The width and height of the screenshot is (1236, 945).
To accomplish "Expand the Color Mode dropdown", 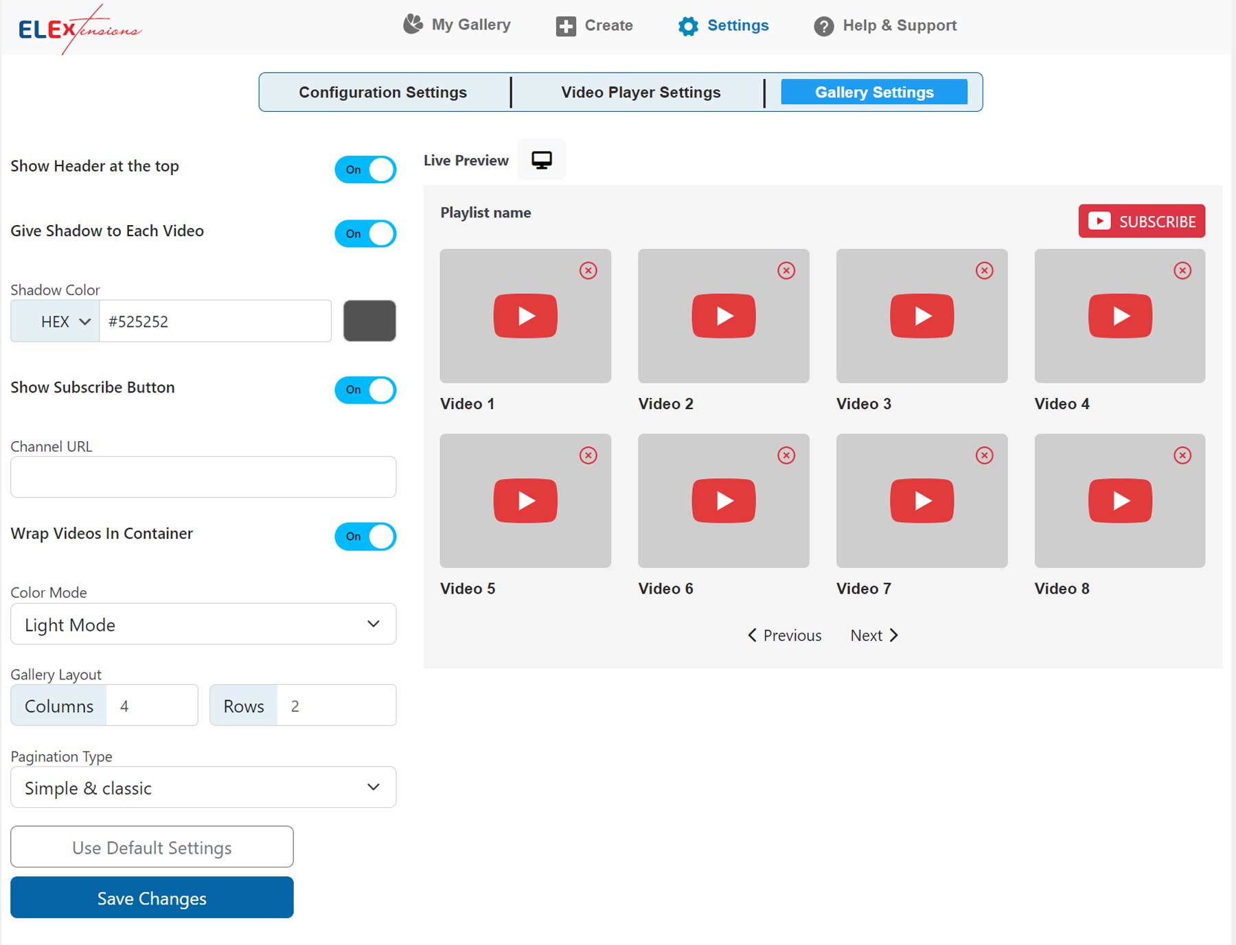I will coord(203,624).
